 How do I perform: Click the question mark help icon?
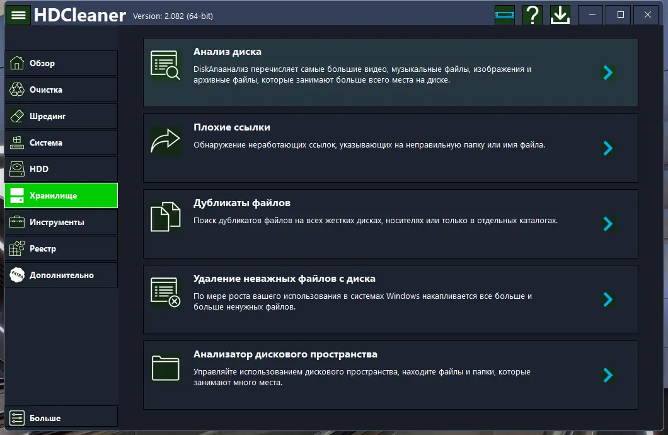533,15
